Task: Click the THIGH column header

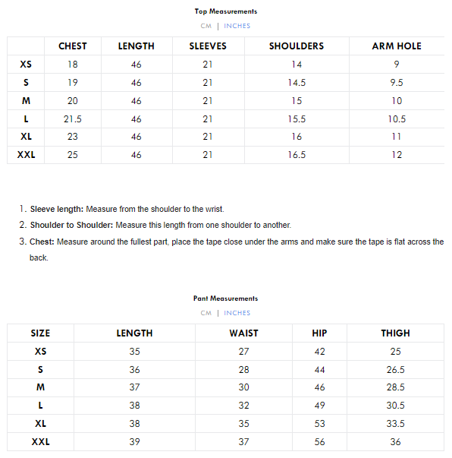Action: click(395, 333)
